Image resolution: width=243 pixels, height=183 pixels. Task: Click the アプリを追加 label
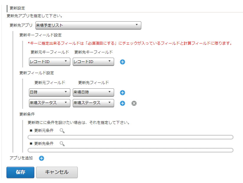[x=21, y=158]
